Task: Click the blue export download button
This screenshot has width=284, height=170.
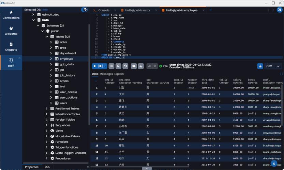Action: point(260,66)
